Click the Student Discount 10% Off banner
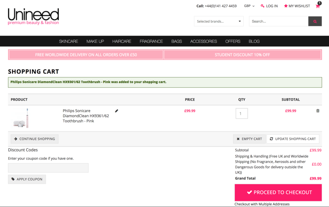 242,55
